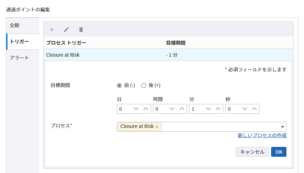
Task: Click the trash delete trigger icon
Action: pyautogui.click(x=81, y=30)
